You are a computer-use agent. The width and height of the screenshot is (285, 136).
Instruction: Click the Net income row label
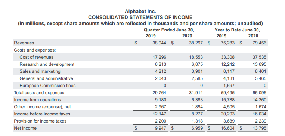coord(25,128)
